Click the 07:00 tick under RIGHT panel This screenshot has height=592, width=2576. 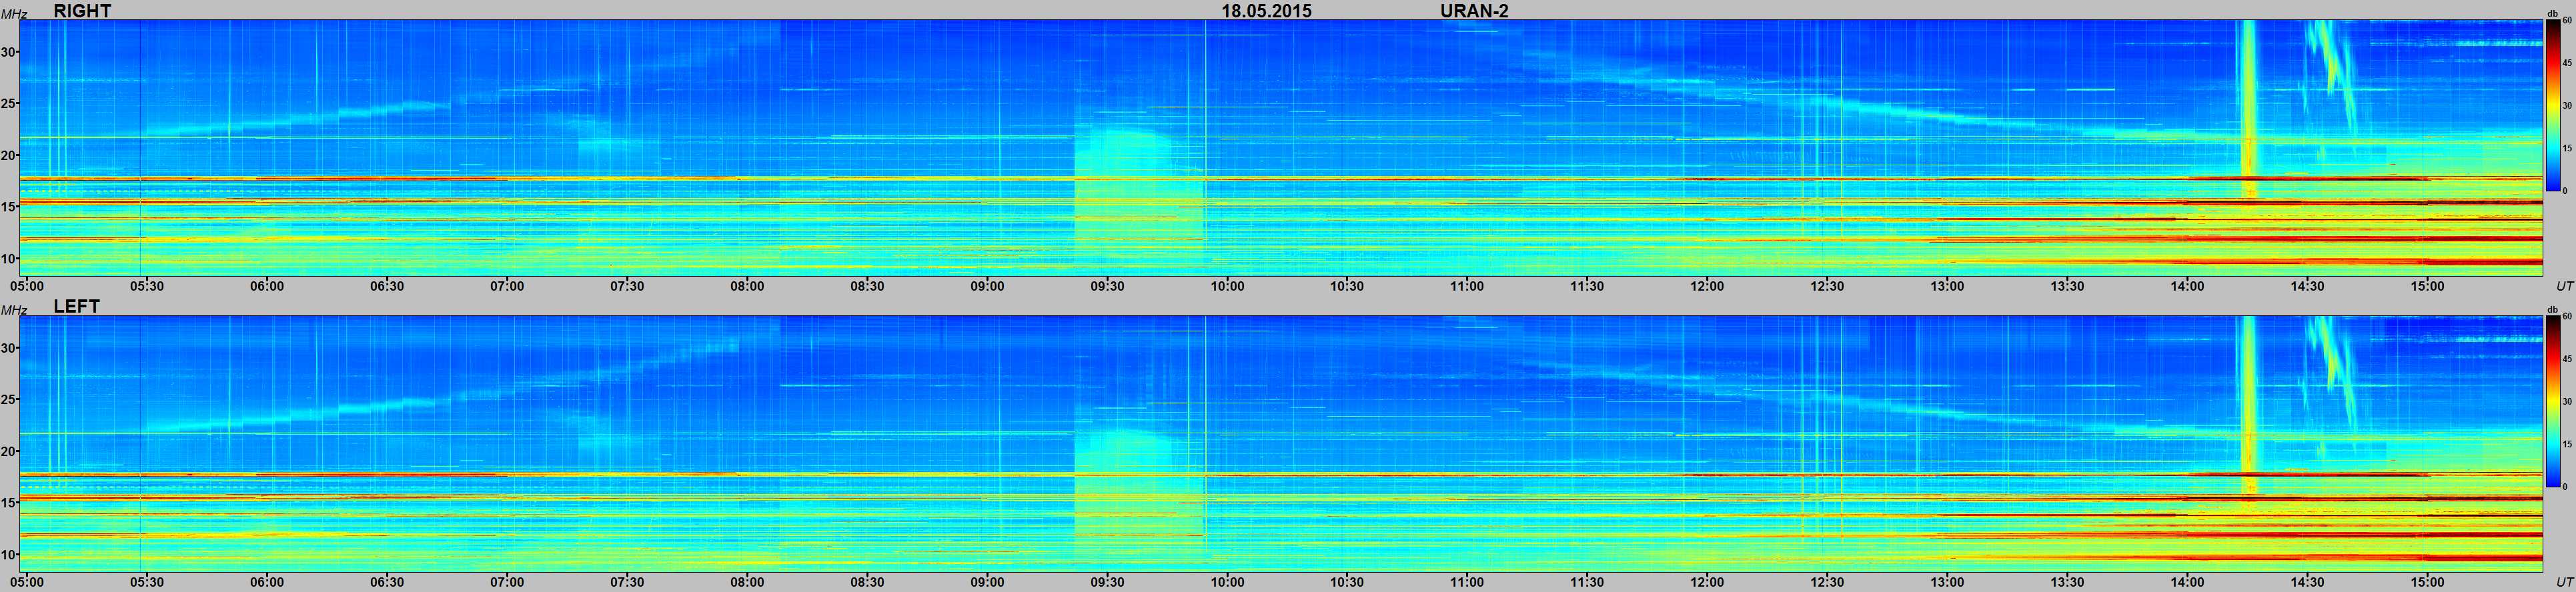(x=507, y=286)
